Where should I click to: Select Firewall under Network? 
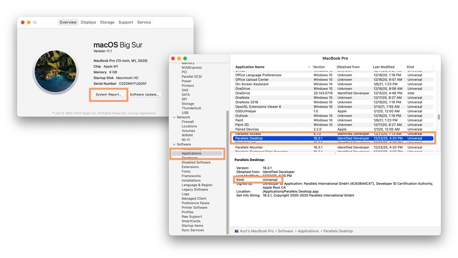(x=188, y=122)
